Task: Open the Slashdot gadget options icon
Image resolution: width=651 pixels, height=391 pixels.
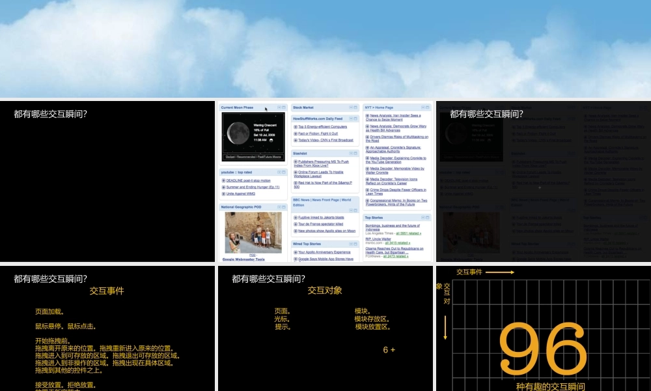Action: (351, 154)
